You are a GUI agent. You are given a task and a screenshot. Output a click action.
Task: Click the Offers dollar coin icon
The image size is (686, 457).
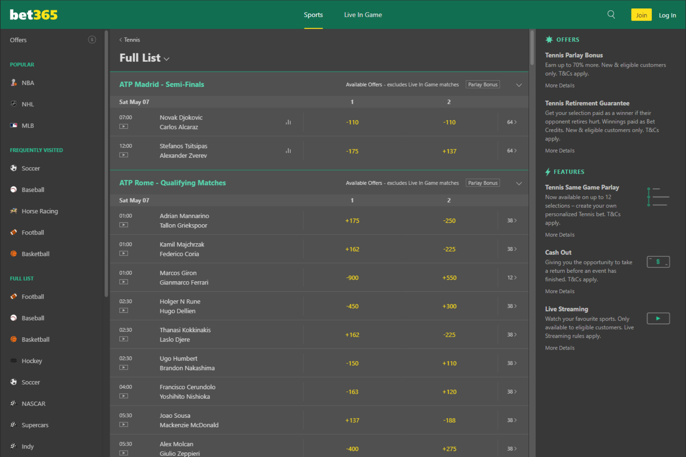[92, 40]
